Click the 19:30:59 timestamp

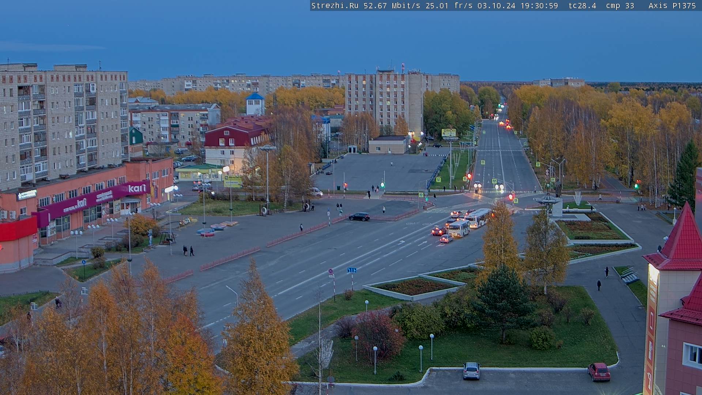(539, 5)
